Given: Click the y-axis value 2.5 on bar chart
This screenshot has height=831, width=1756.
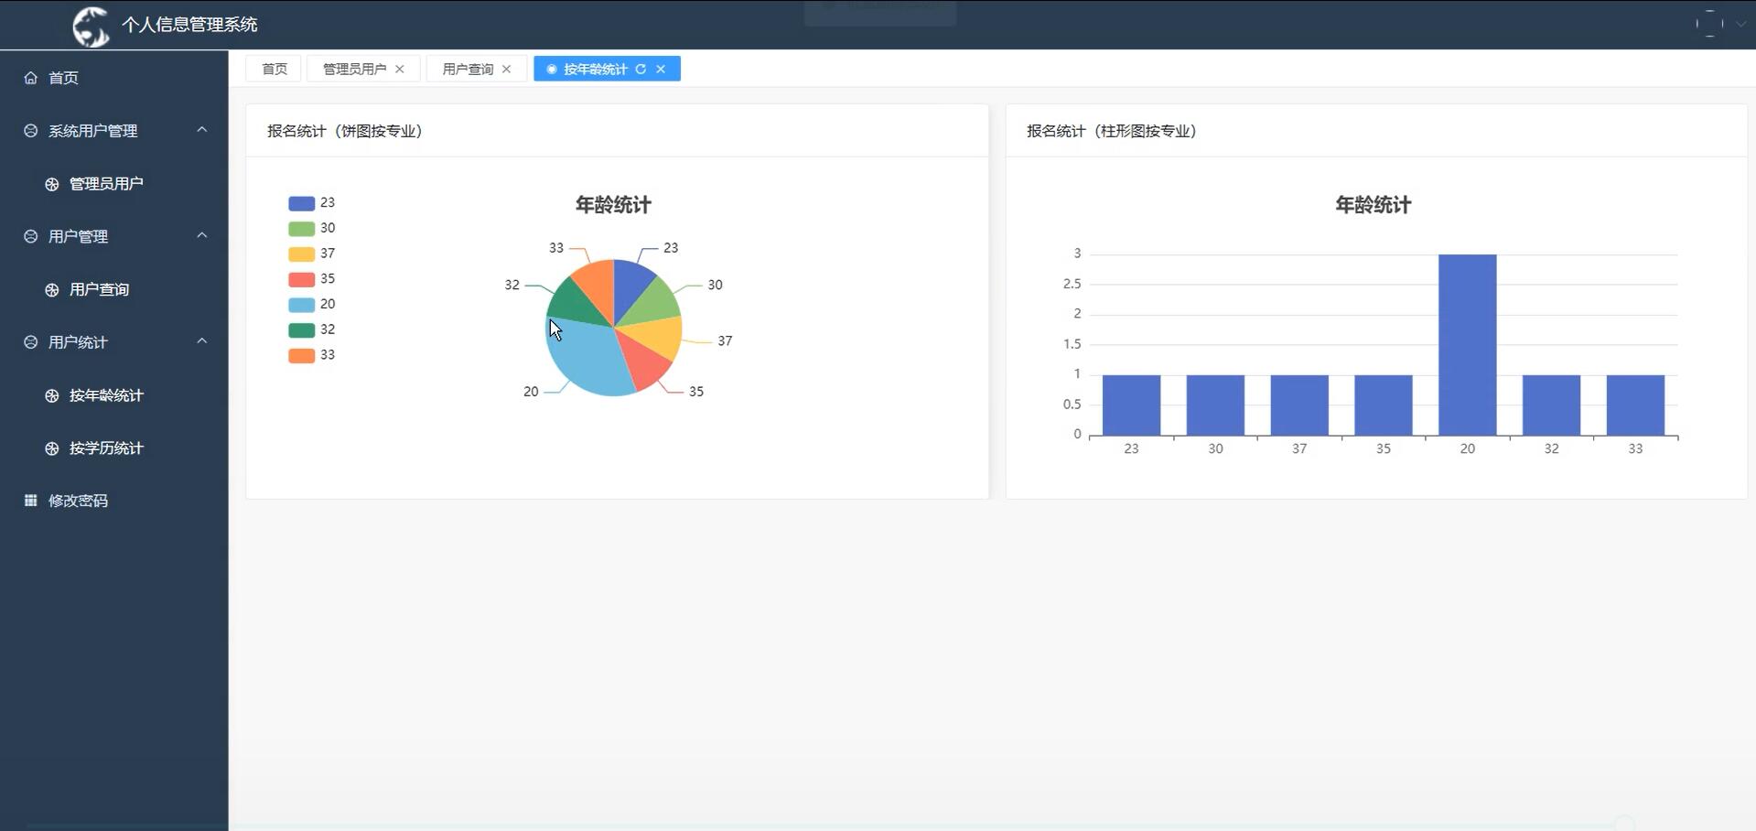Looking at the screenshot, I should [x=1072, y=284].
